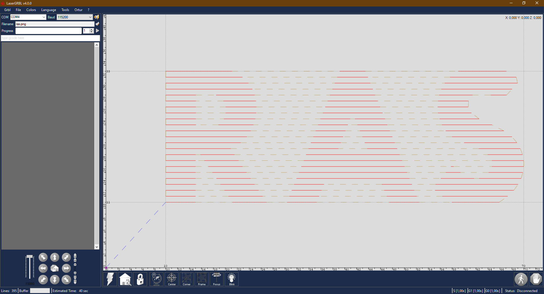This screenshot has width=544, height=294.
Task: Click the Center crosshair button
Action: pos(172,279)
